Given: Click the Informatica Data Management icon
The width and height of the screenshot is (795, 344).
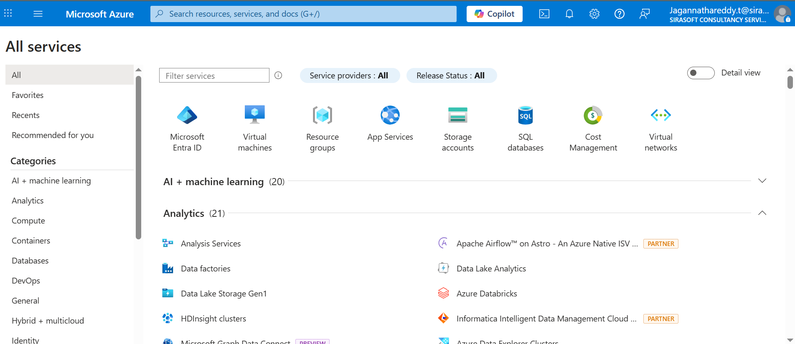Looking at the screenshot, I should click(443, 318).
